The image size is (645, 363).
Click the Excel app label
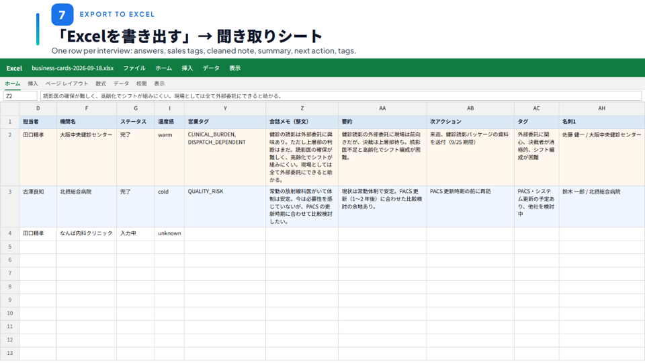pyautogui.click(x=14, y=69)
